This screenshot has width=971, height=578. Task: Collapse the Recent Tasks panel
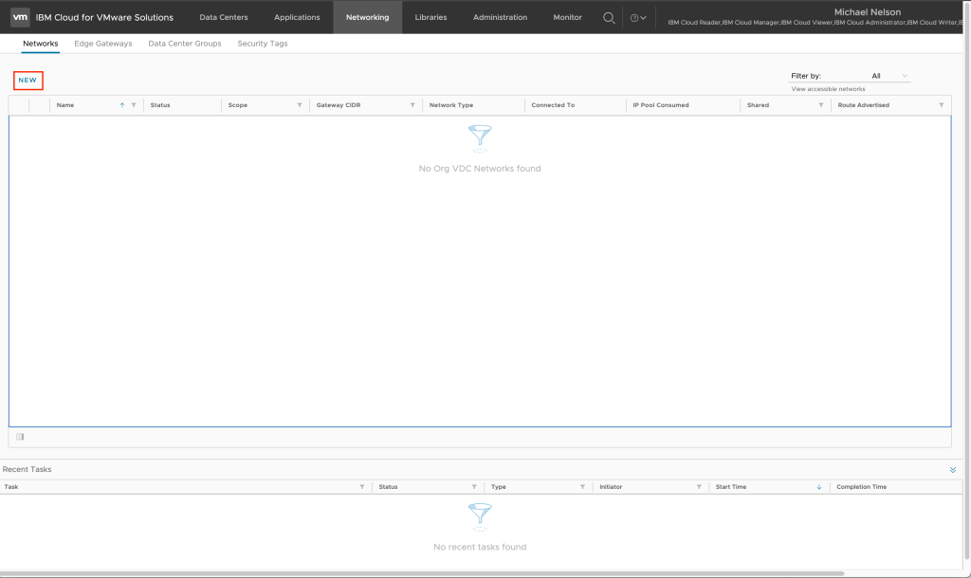click(x=953, y=470)
